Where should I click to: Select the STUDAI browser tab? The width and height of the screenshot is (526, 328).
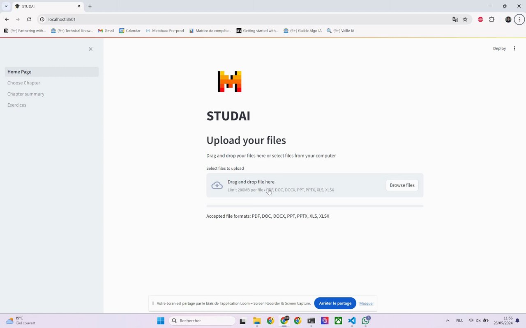click(x=48, y=6)
